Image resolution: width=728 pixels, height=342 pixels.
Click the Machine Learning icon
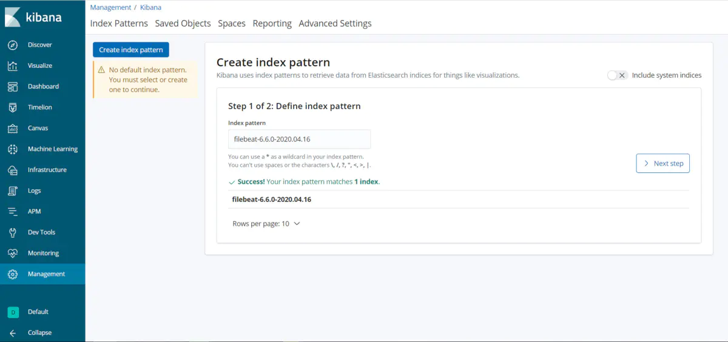click(x=13, y=149)
